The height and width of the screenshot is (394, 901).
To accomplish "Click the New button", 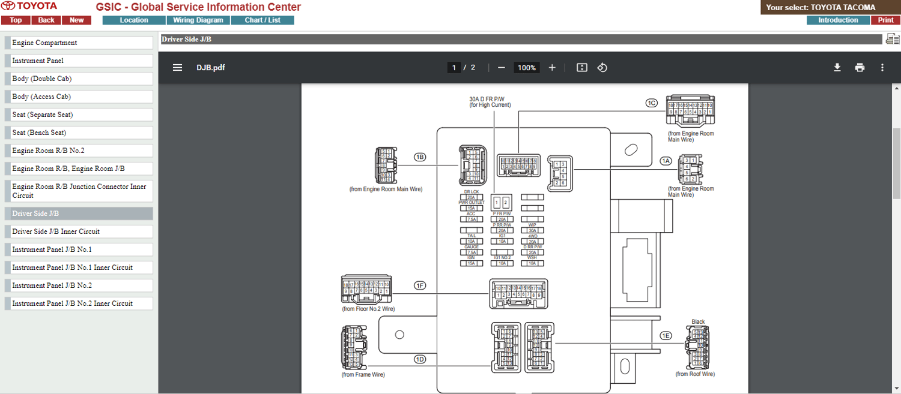I will (77, 20).
